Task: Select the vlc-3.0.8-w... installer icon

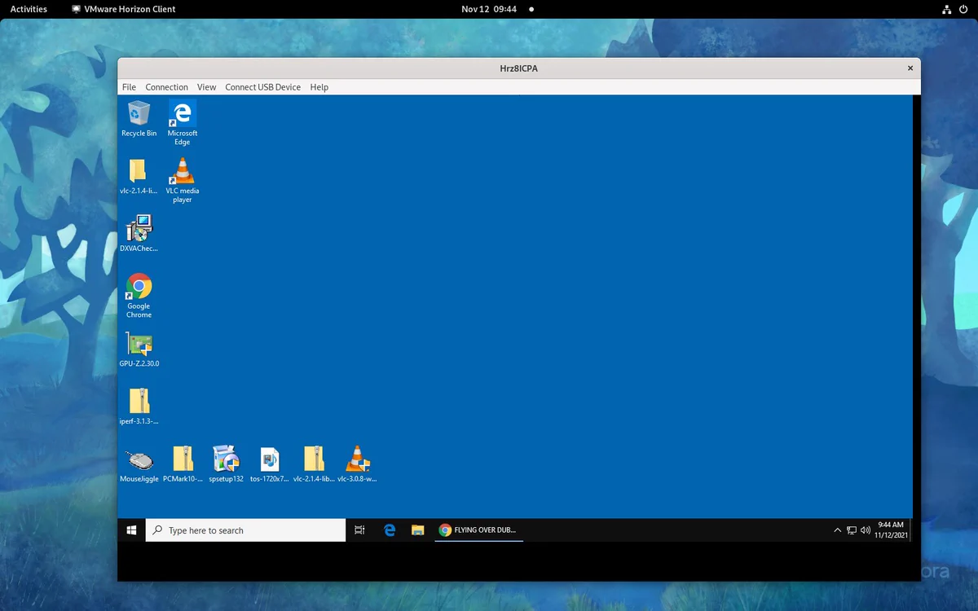Action: click(357, 464)
